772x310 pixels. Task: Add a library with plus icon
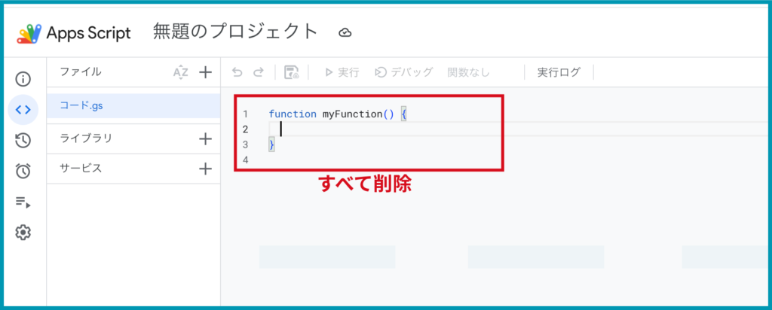click(x=205, y=139)
